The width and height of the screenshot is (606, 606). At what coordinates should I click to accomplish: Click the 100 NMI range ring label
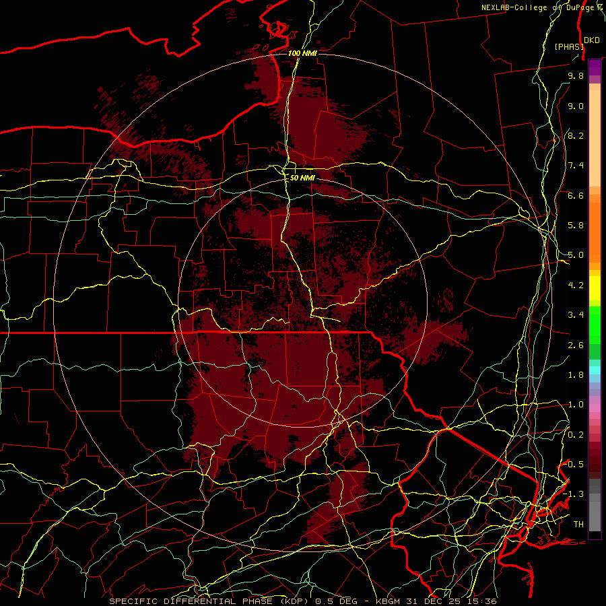302,53
